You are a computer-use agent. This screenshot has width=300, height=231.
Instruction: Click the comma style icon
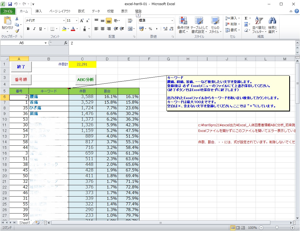coord(156,29)
